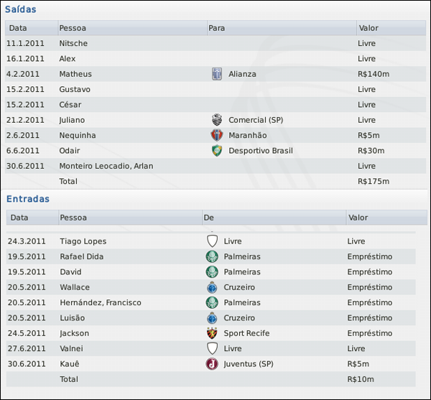
Task: Open Luisão's player profile
Action: [73, 317]
